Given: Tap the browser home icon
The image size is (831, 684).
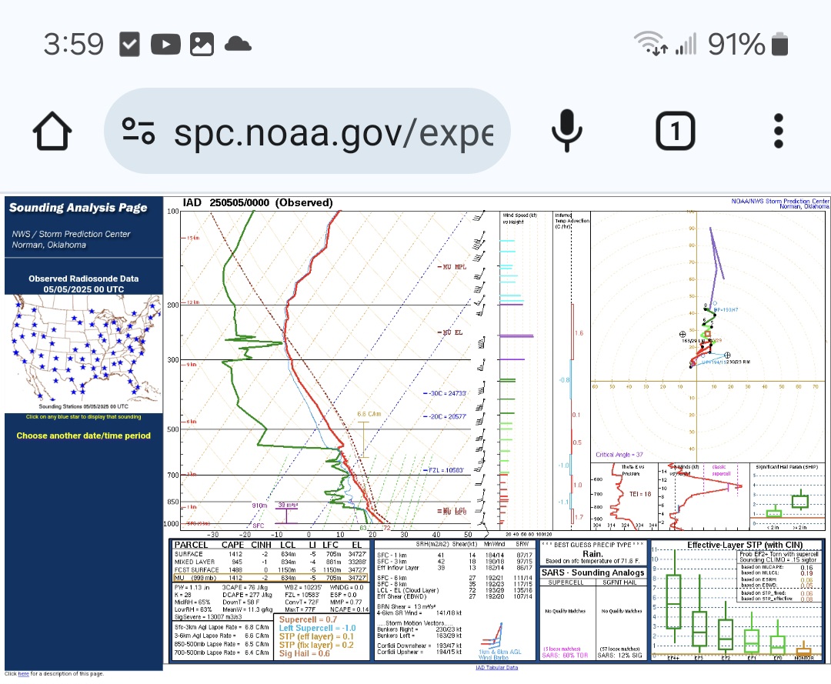Looking at the screenshot, I should [52, 131].
